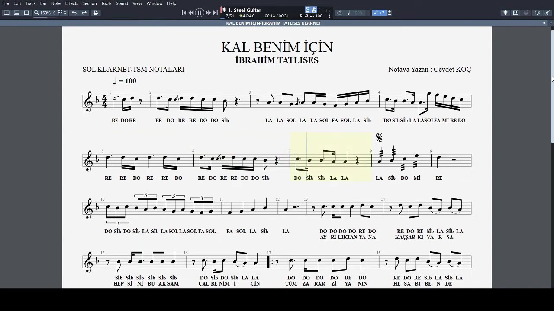Screen dimensions: 554x311
Task: Jump to the last bar
Action: [x=216, y=13]
